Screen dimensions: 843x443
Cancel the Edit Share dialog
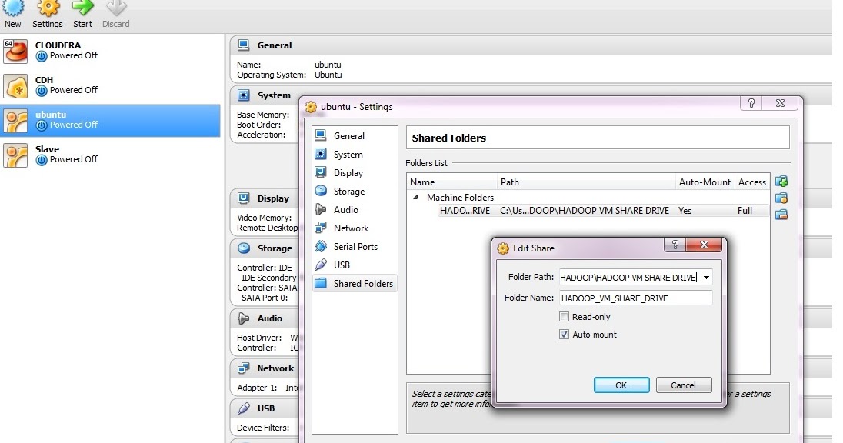click(683, 385)
